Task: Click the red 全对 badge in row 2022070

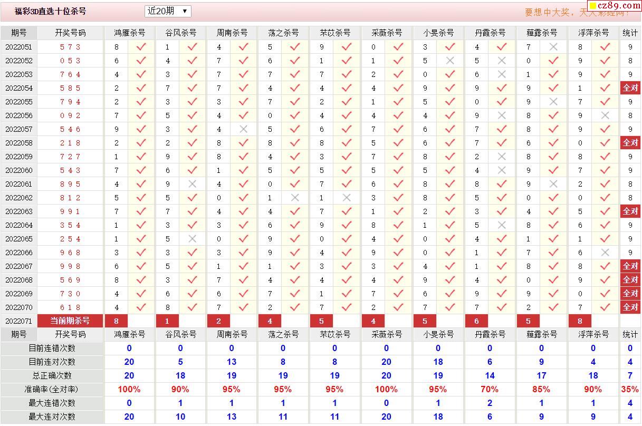Action: (630, 307)
